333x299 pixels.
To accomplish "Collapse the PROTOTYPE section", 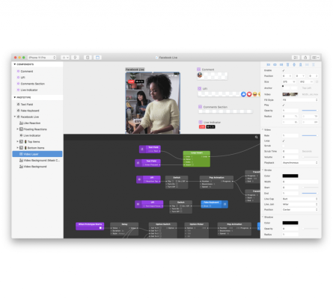I will click(15, 97).
